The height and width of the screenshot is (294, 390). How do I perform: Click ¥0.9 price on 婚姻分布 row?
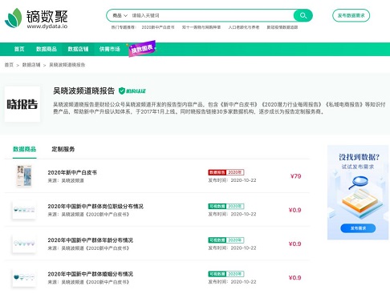pyautogui.click(x=295, y=278)
